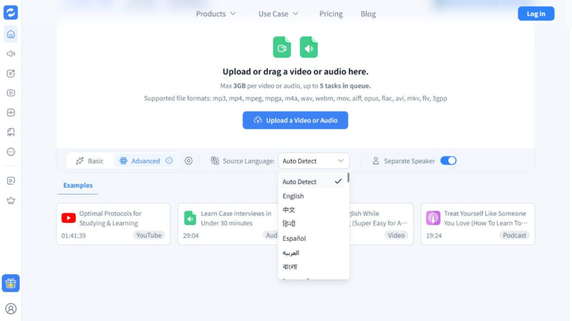This screenshot has width=572, height=321.
Task: Click the supported file formats text
Action: click(x=295, y=98)
